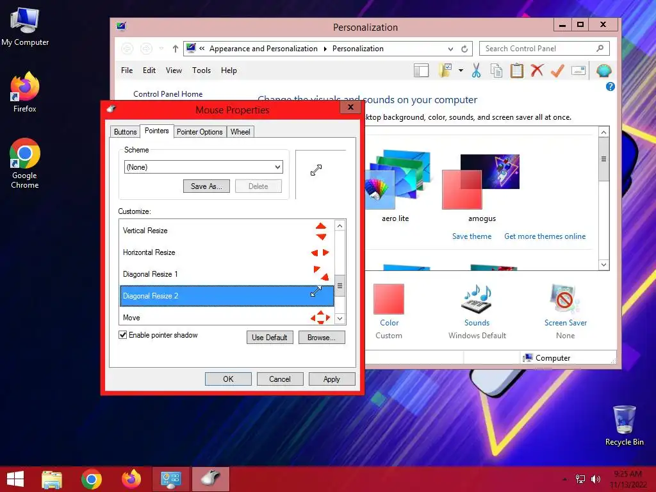
Task: Click the blue shell toolbar icon
Action: point(603,70)
